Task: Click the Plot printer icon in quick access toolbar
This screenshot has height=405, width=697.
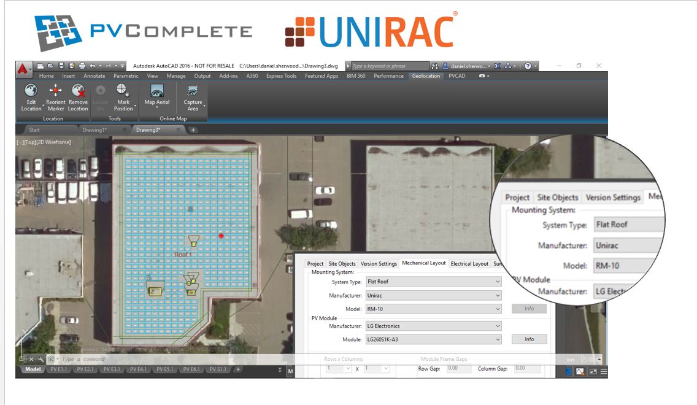Action: 82,66
